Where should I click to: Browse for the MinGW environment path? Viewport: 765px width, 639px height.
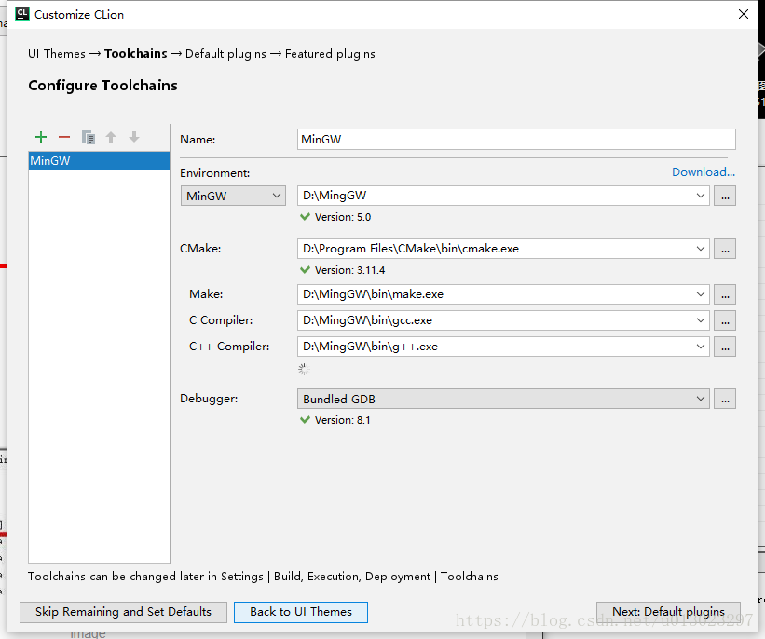tap(725, 196)
